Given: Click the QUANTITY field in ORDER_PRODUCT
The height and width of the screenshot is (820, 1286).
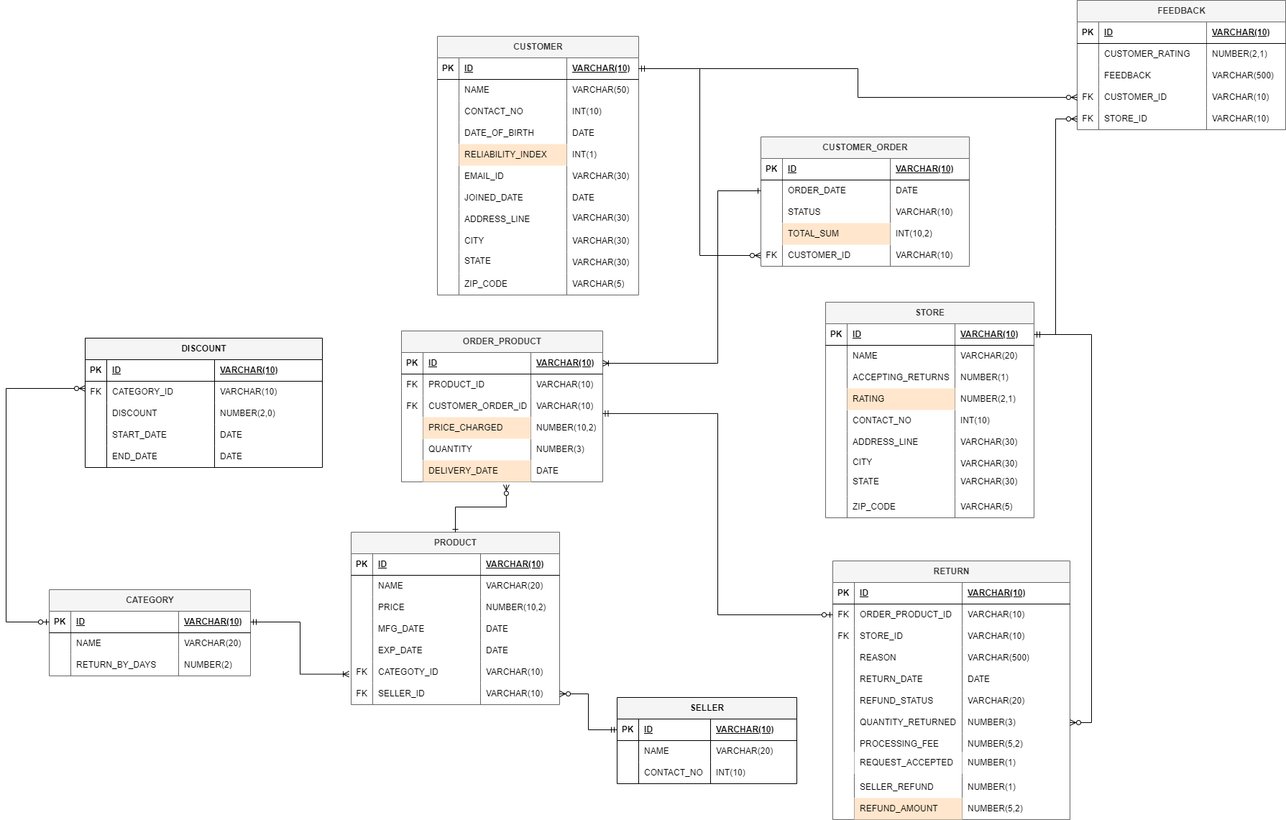Looking at the screenshot, I should 450,449.
